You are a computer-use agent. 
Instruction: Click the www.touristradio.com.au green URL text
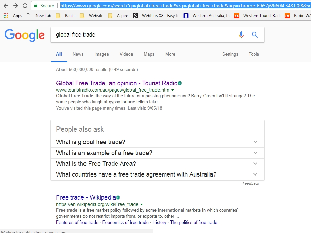(113, 90)
